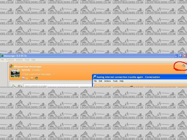Click the Speedy display name
Image resolution: width=187 pixels, height=140 pixels.
click(26, 70)
